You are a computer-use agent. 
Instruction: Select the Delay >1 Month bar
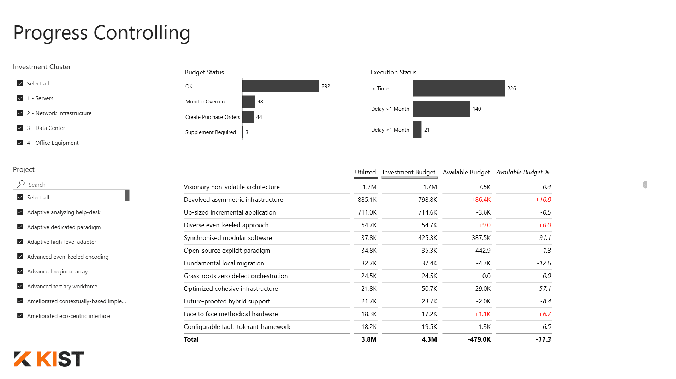[441, 109]
